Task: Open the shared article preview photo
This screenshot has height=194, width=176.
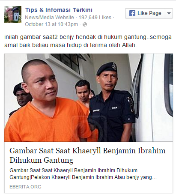Action: (x=89, y=98)
